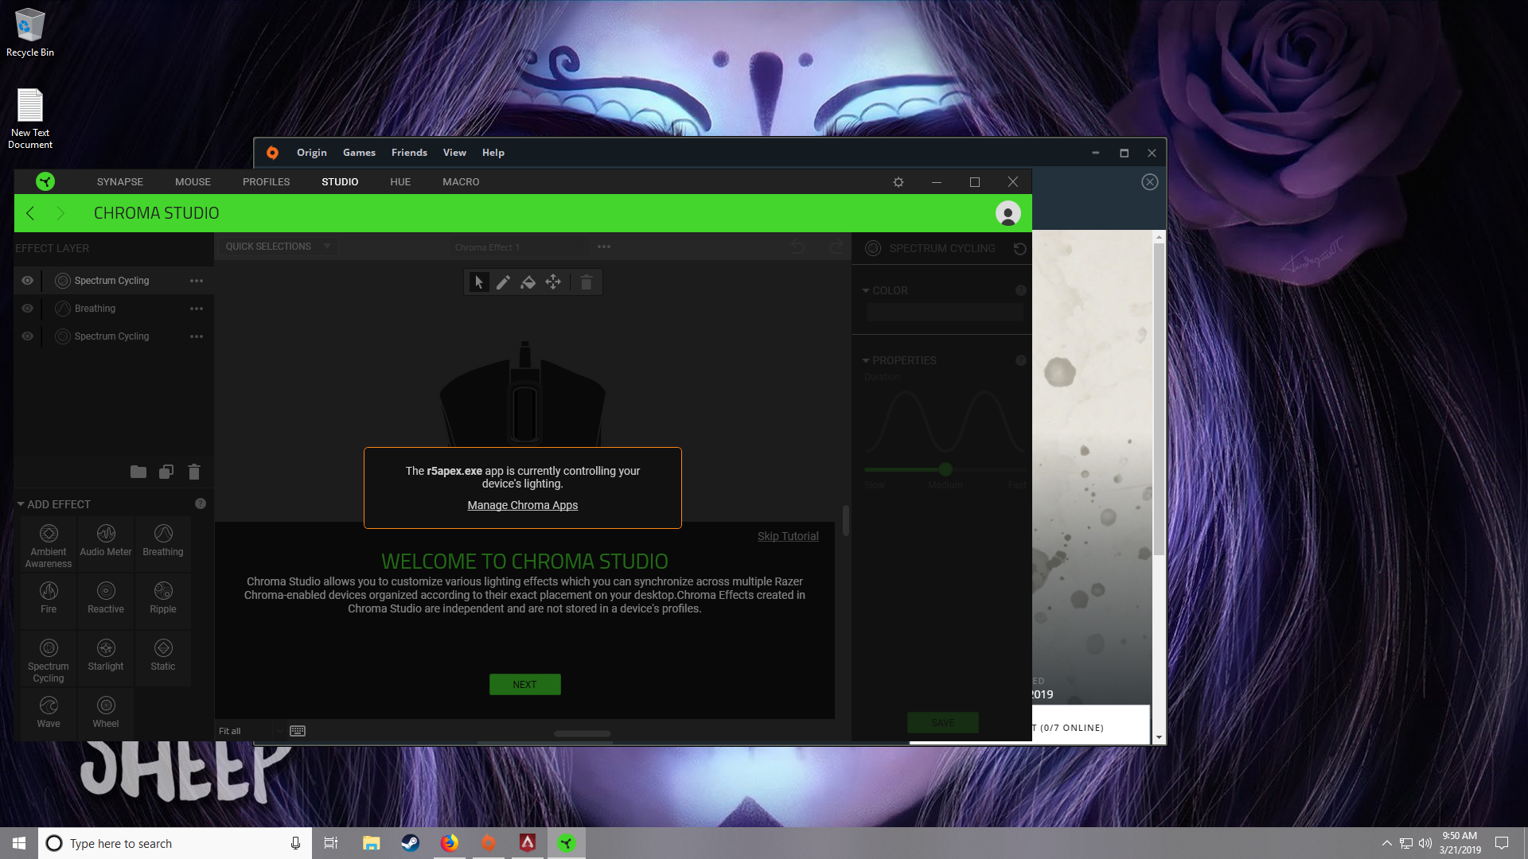Click the Save button
The width and height of the screenshot is (1528, 859).
pos(943,722)
